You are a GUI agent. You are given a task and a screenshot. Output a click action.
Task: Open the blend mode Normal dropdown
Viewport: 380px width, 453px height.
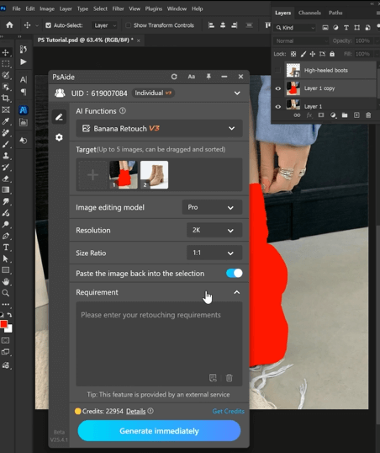tap(301, 41)
